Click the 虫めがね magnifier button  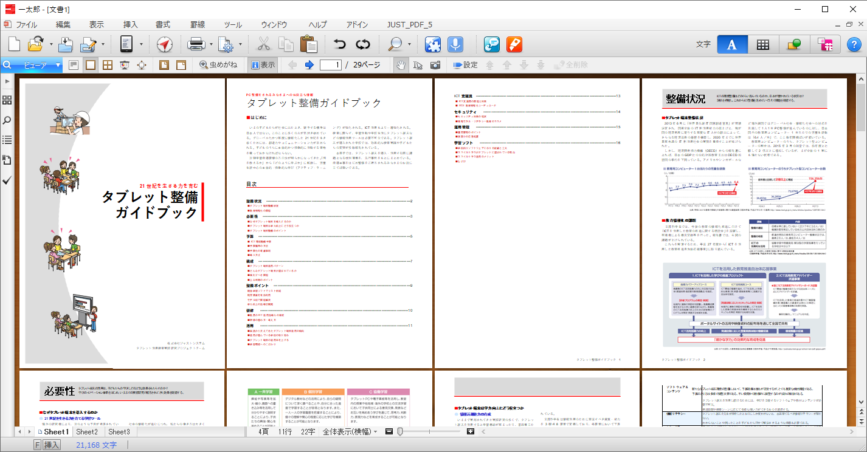[x=218, y=65]
